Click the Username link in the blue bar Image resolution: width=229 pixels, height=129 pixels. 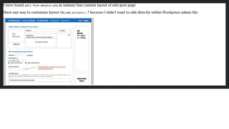click(32, 21)
